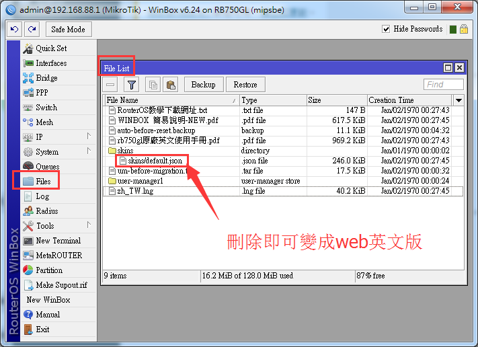Select the skins directory row
Image resolution: width=478 pixels, height=347 pixels.
[x=283, y=151]
